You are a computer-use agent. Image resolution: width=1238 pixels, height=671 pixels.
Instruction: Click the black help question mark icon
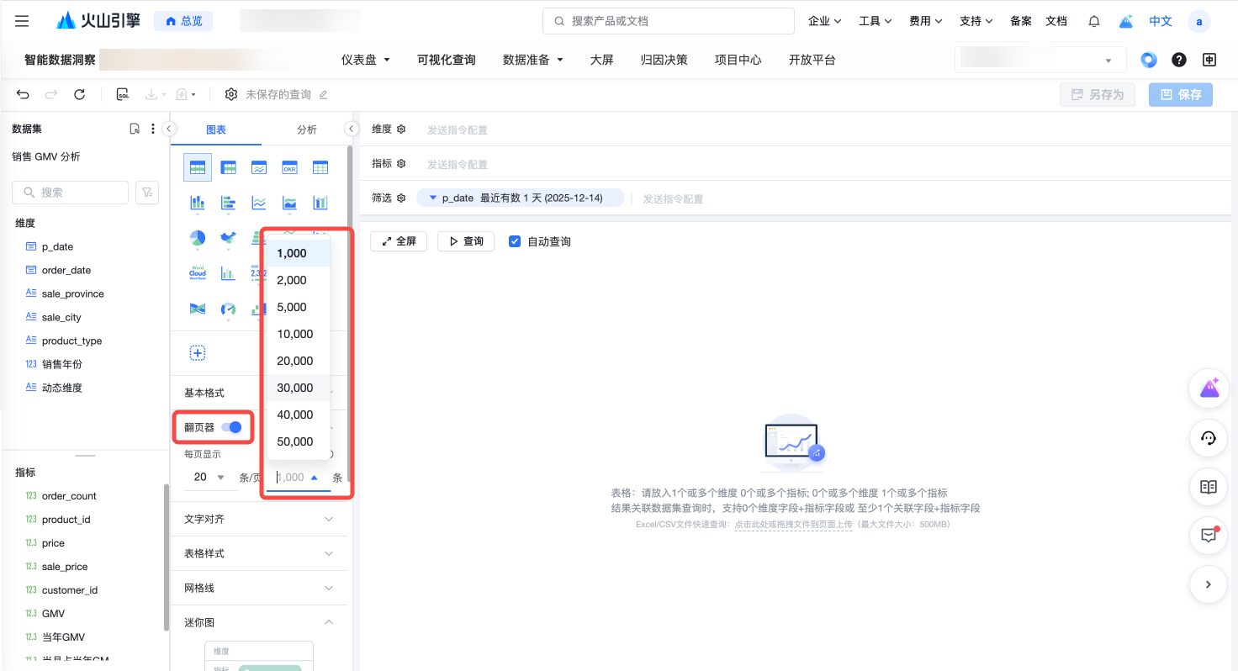(x=1179, y=60)
